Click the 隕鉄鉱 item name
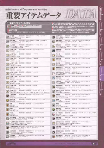This screenshot has width=104, height=148. pos(57,99)
